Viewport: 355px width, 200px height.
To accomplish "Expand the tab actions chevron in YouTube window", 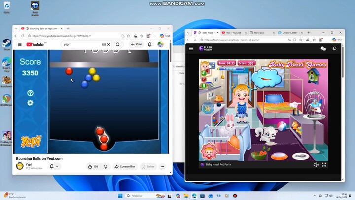I will pos(16,28).
